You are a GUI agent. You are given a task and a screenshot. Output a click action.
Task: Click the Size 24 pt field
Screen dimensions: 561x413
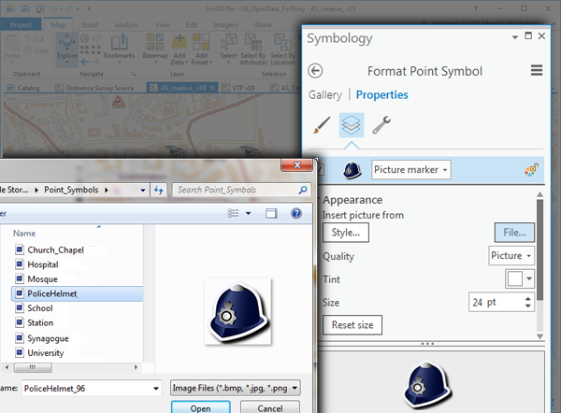pos(496,303)
